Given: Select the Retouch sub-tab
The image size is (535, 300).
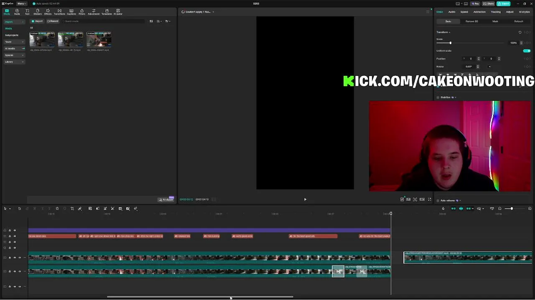Looking at the screenshot, I should tap(519, 21).
